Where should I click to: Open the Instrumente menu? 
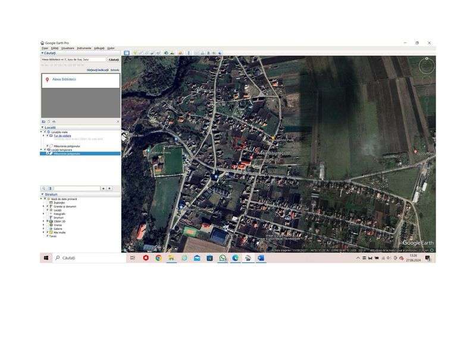(84, 48)
